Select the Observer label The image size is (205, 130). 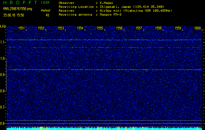pos(66,3)
